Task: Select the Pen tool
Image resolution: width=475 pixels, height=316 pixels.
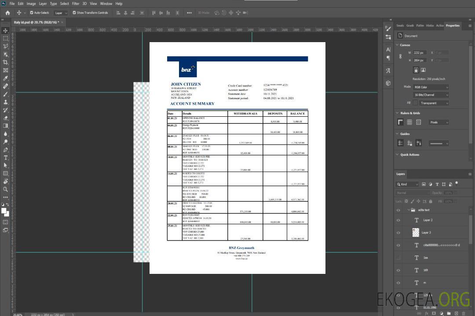Action: [5, 150]
